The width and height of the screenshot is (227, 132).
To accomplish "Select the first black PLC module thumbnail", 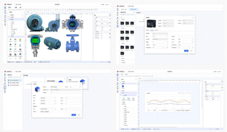I will pyautogui.click(x=122, y=23).
